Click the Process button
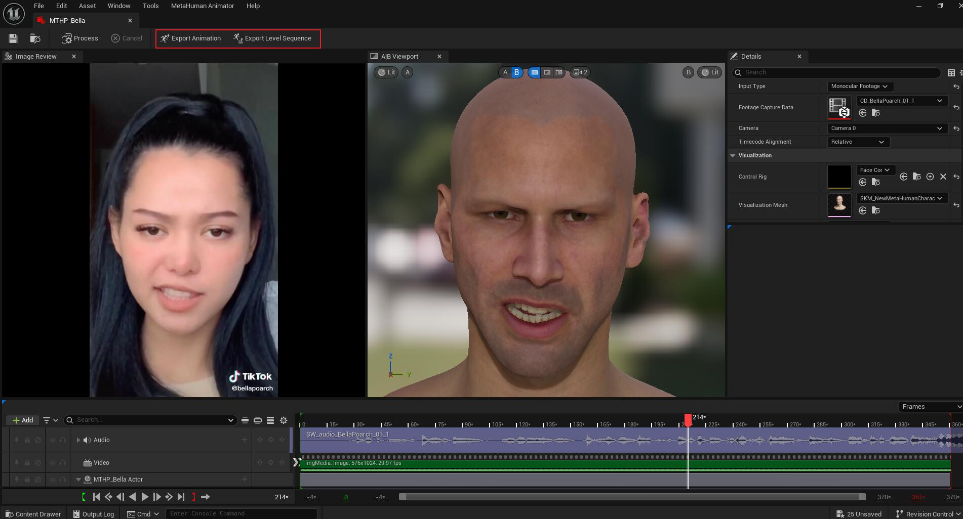Image resolution: width=963 pixels, height=519 pixels. click(x=79, y=38)
